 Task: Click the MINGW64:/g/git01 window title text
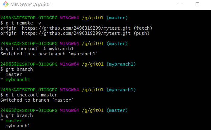click(30, 5)
